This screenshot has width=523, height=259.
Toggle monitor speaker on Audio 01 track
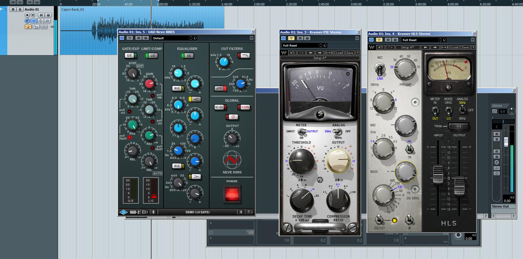(33, 15)
